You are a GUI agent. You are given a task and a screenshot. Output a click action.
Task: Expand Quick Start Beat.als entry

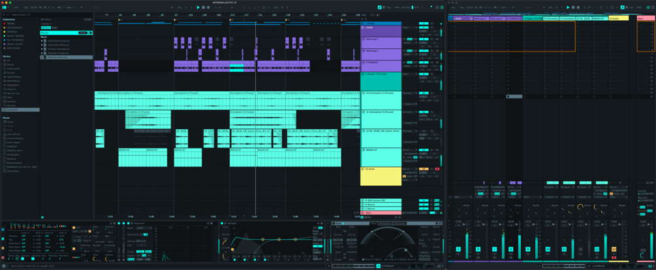pyautogui.click(x=42, y=45)
